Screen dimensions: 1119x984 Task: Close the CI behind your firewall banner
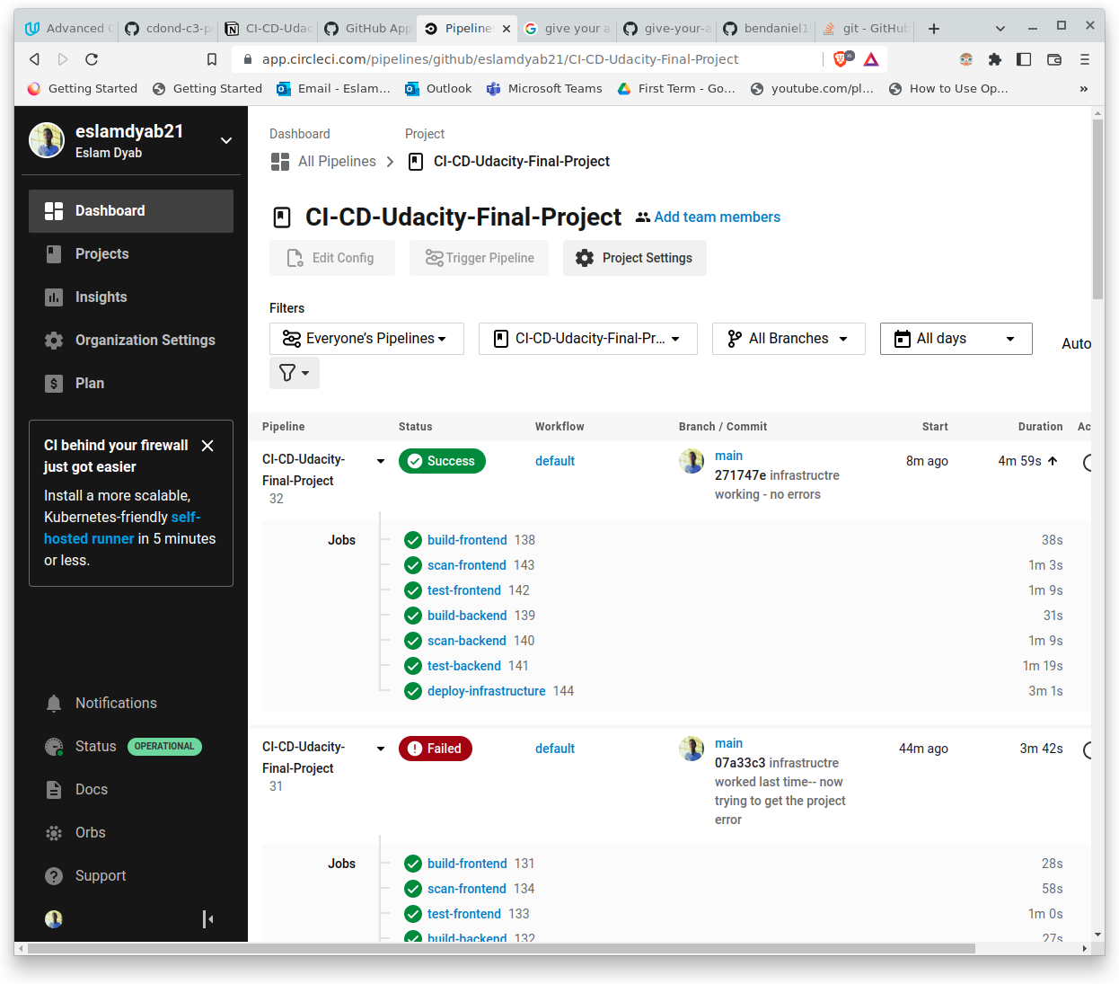tap(207, 446)
